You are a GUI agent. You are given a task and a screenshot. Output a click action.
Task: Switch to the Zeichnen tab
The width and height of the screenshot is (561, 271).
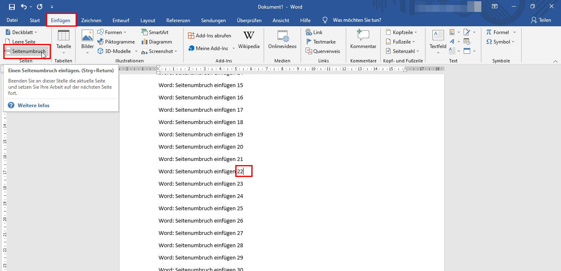click(x=91, y=20)
